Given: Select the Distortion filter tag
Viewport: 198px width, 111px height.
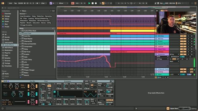Looking at the screenshot, I should 41,16.
